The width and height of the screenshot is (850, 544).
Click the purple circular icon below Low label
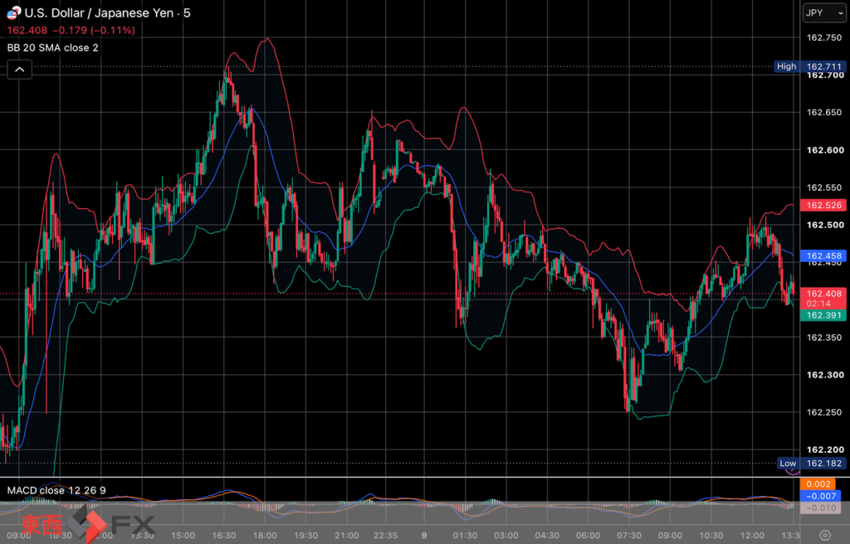point(793,471)
